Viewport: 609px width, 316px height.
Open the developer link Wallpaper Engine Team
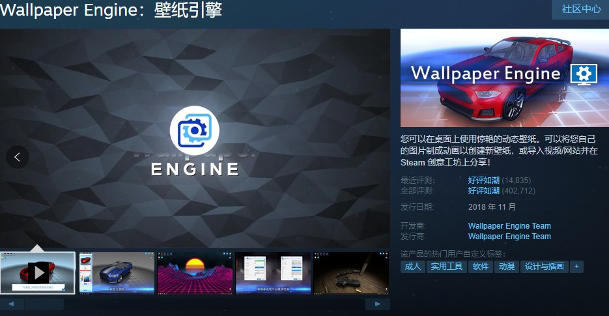pyautogui.click(x=509, y=226)
